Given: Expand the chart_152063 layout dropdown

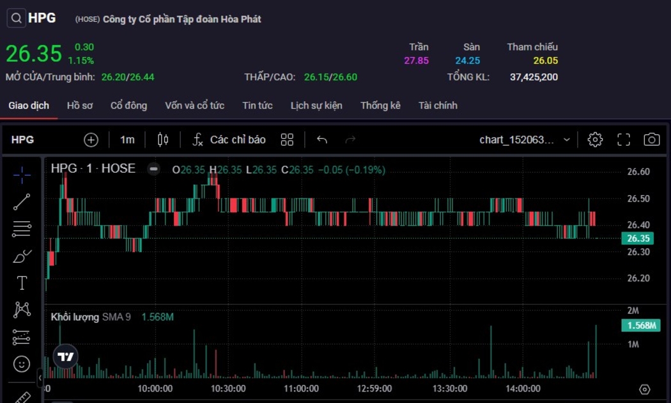Looking at the screenshot, I should click(566, 139).
